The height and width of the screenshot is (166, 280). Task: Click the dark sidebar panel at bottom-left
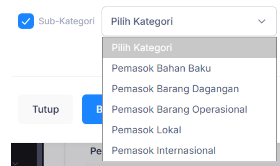23,153
